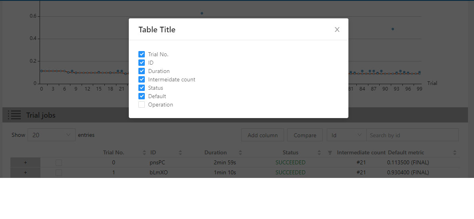Expand row for trial pnsPC
Image resolution: width=474 pixels, height=219 pixels.
pos(25,162)
